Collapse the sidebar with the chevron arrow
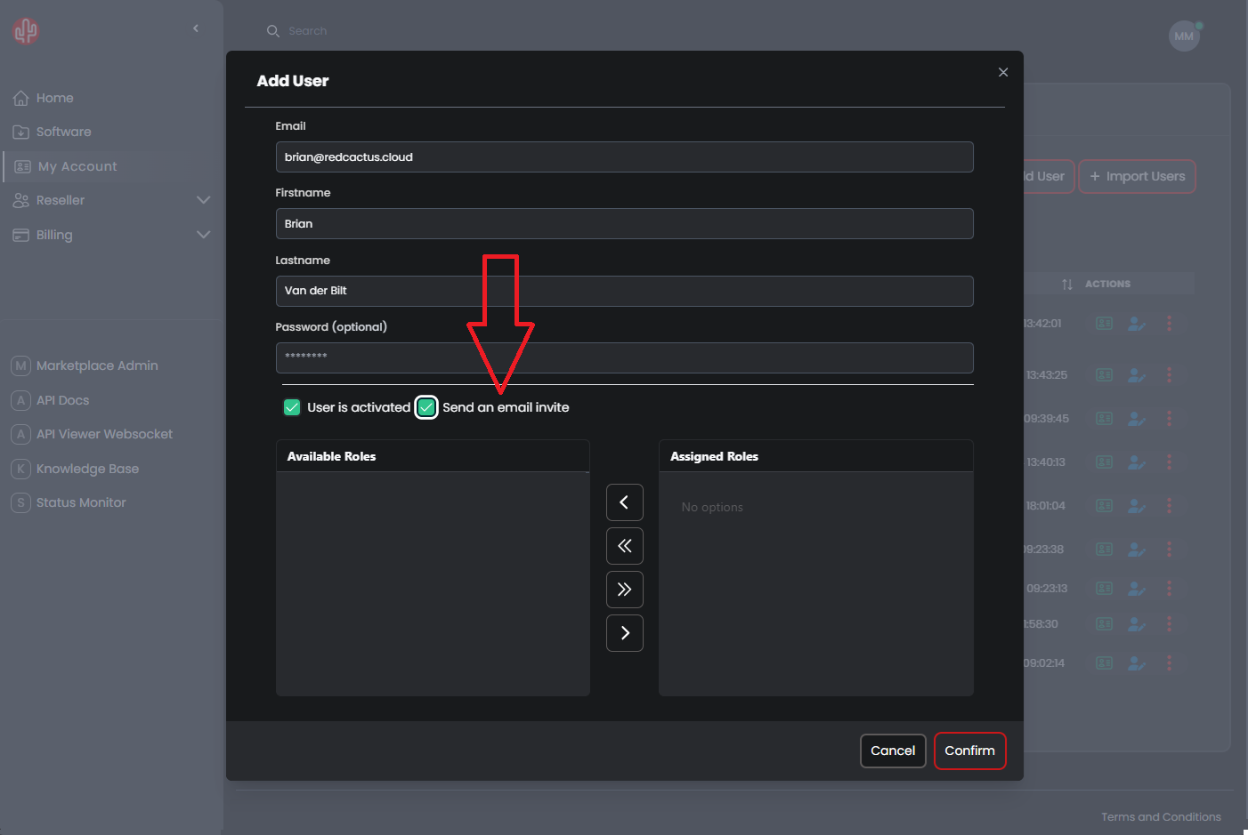 196,28
